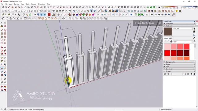Click Remove Scene minus button
This screenshot has height=111, width=198.
pyautogui.click(x=171, y=74)
